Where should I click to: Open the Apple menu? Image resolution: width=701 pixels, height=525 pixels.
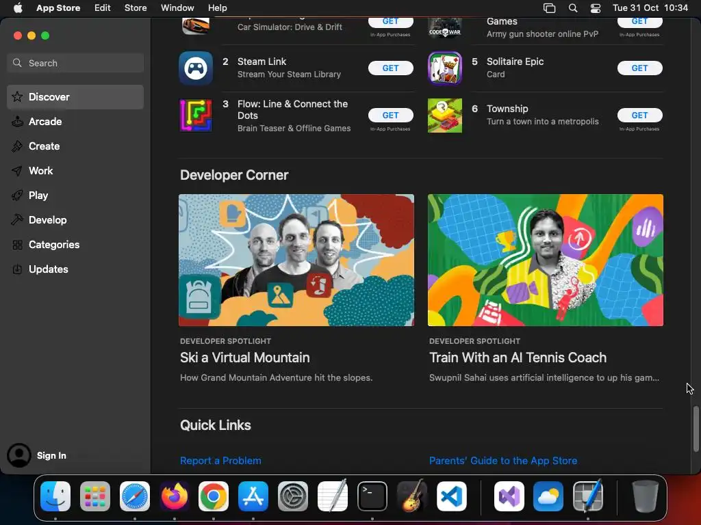click(17, 8)
